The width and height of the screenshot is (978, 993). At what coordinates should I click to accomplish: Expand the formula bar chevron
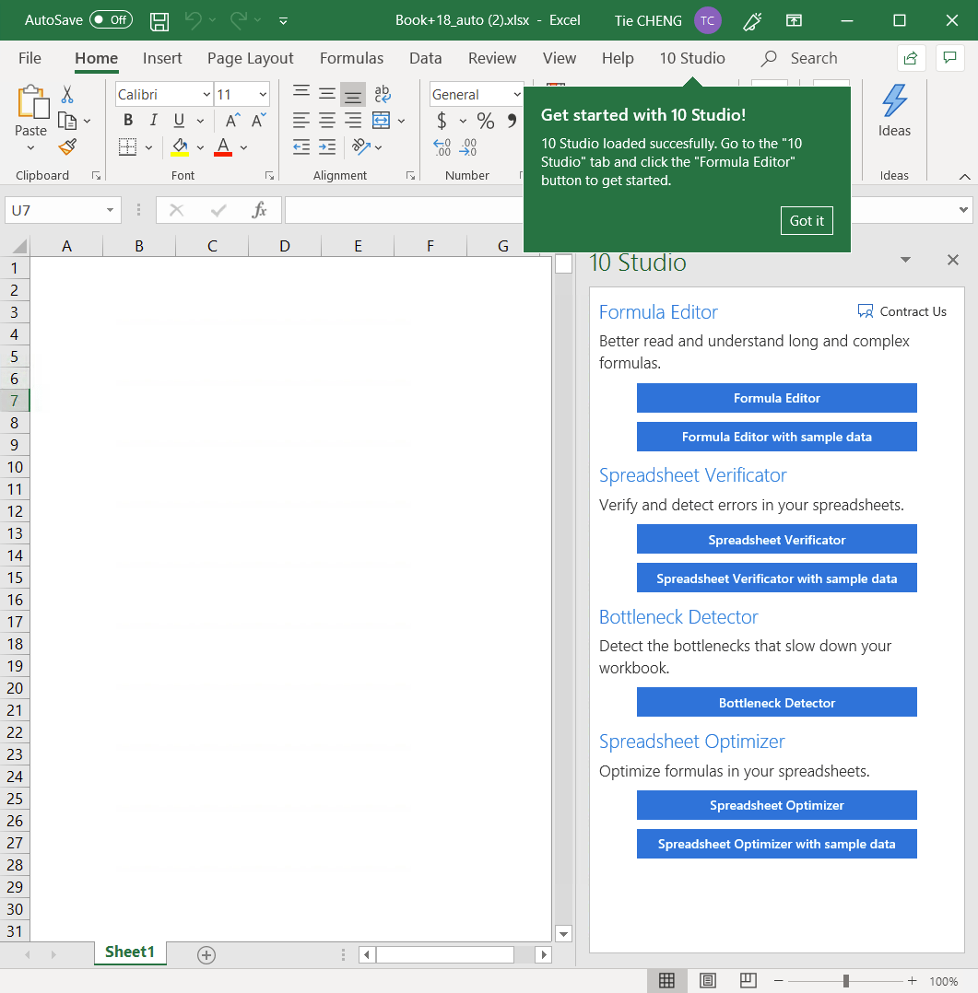click(963, 210)
